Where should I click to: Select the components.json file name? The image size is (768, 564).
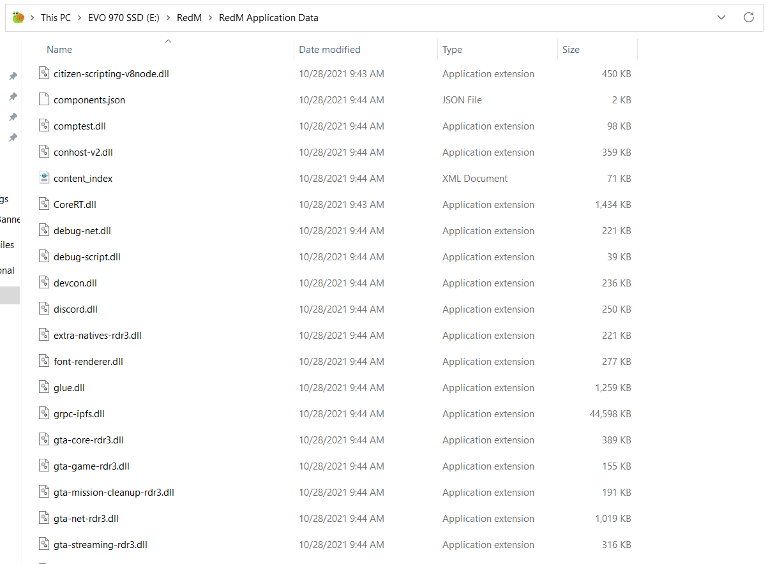(x=89, y=100)
